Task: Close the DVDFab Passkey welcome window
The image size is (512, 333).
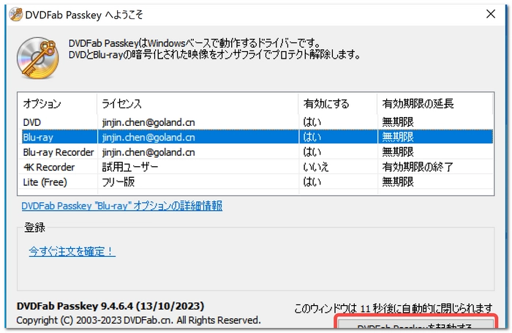Action: [x=489, y=12]
